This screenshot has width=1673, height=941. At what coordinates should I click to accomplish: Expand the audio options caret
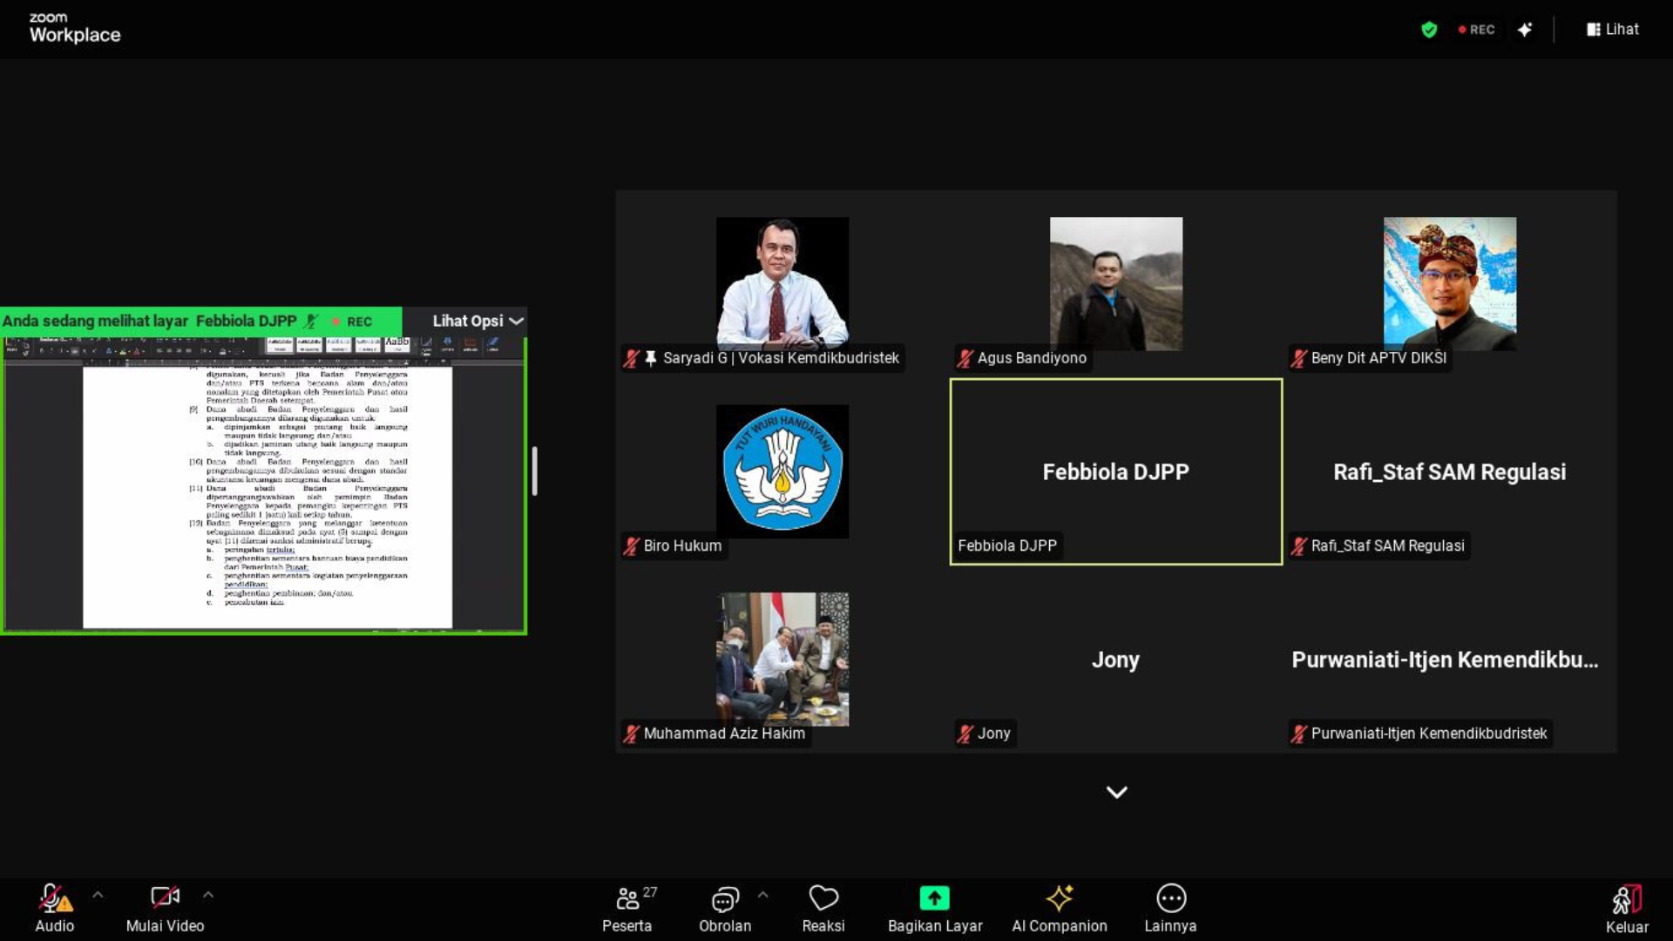point(98,895)
